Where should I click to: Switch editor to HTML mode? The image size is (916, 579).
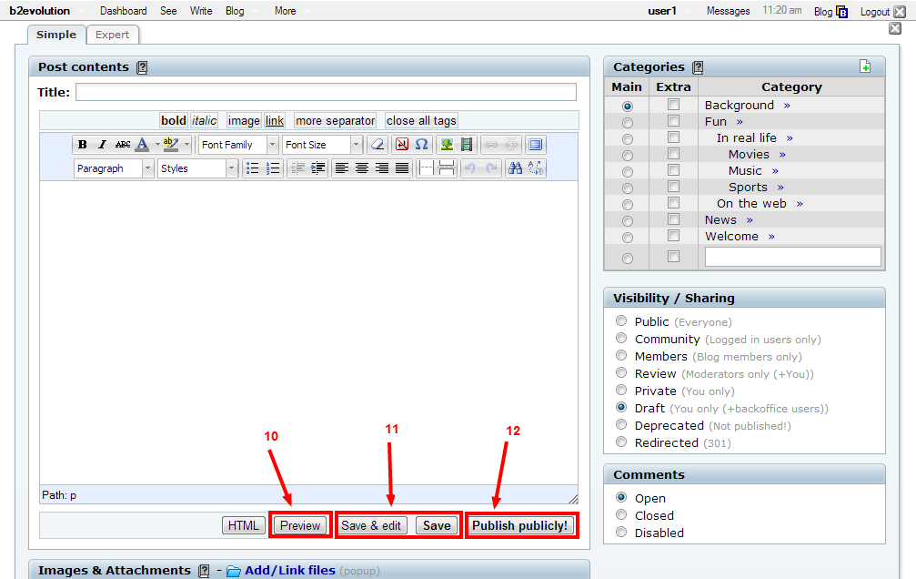click(244, 525)
